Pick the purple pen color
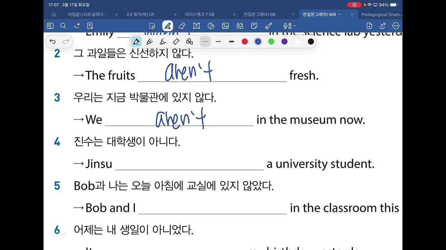This screenshot has width=446, height=250. [x=284, y=42]
